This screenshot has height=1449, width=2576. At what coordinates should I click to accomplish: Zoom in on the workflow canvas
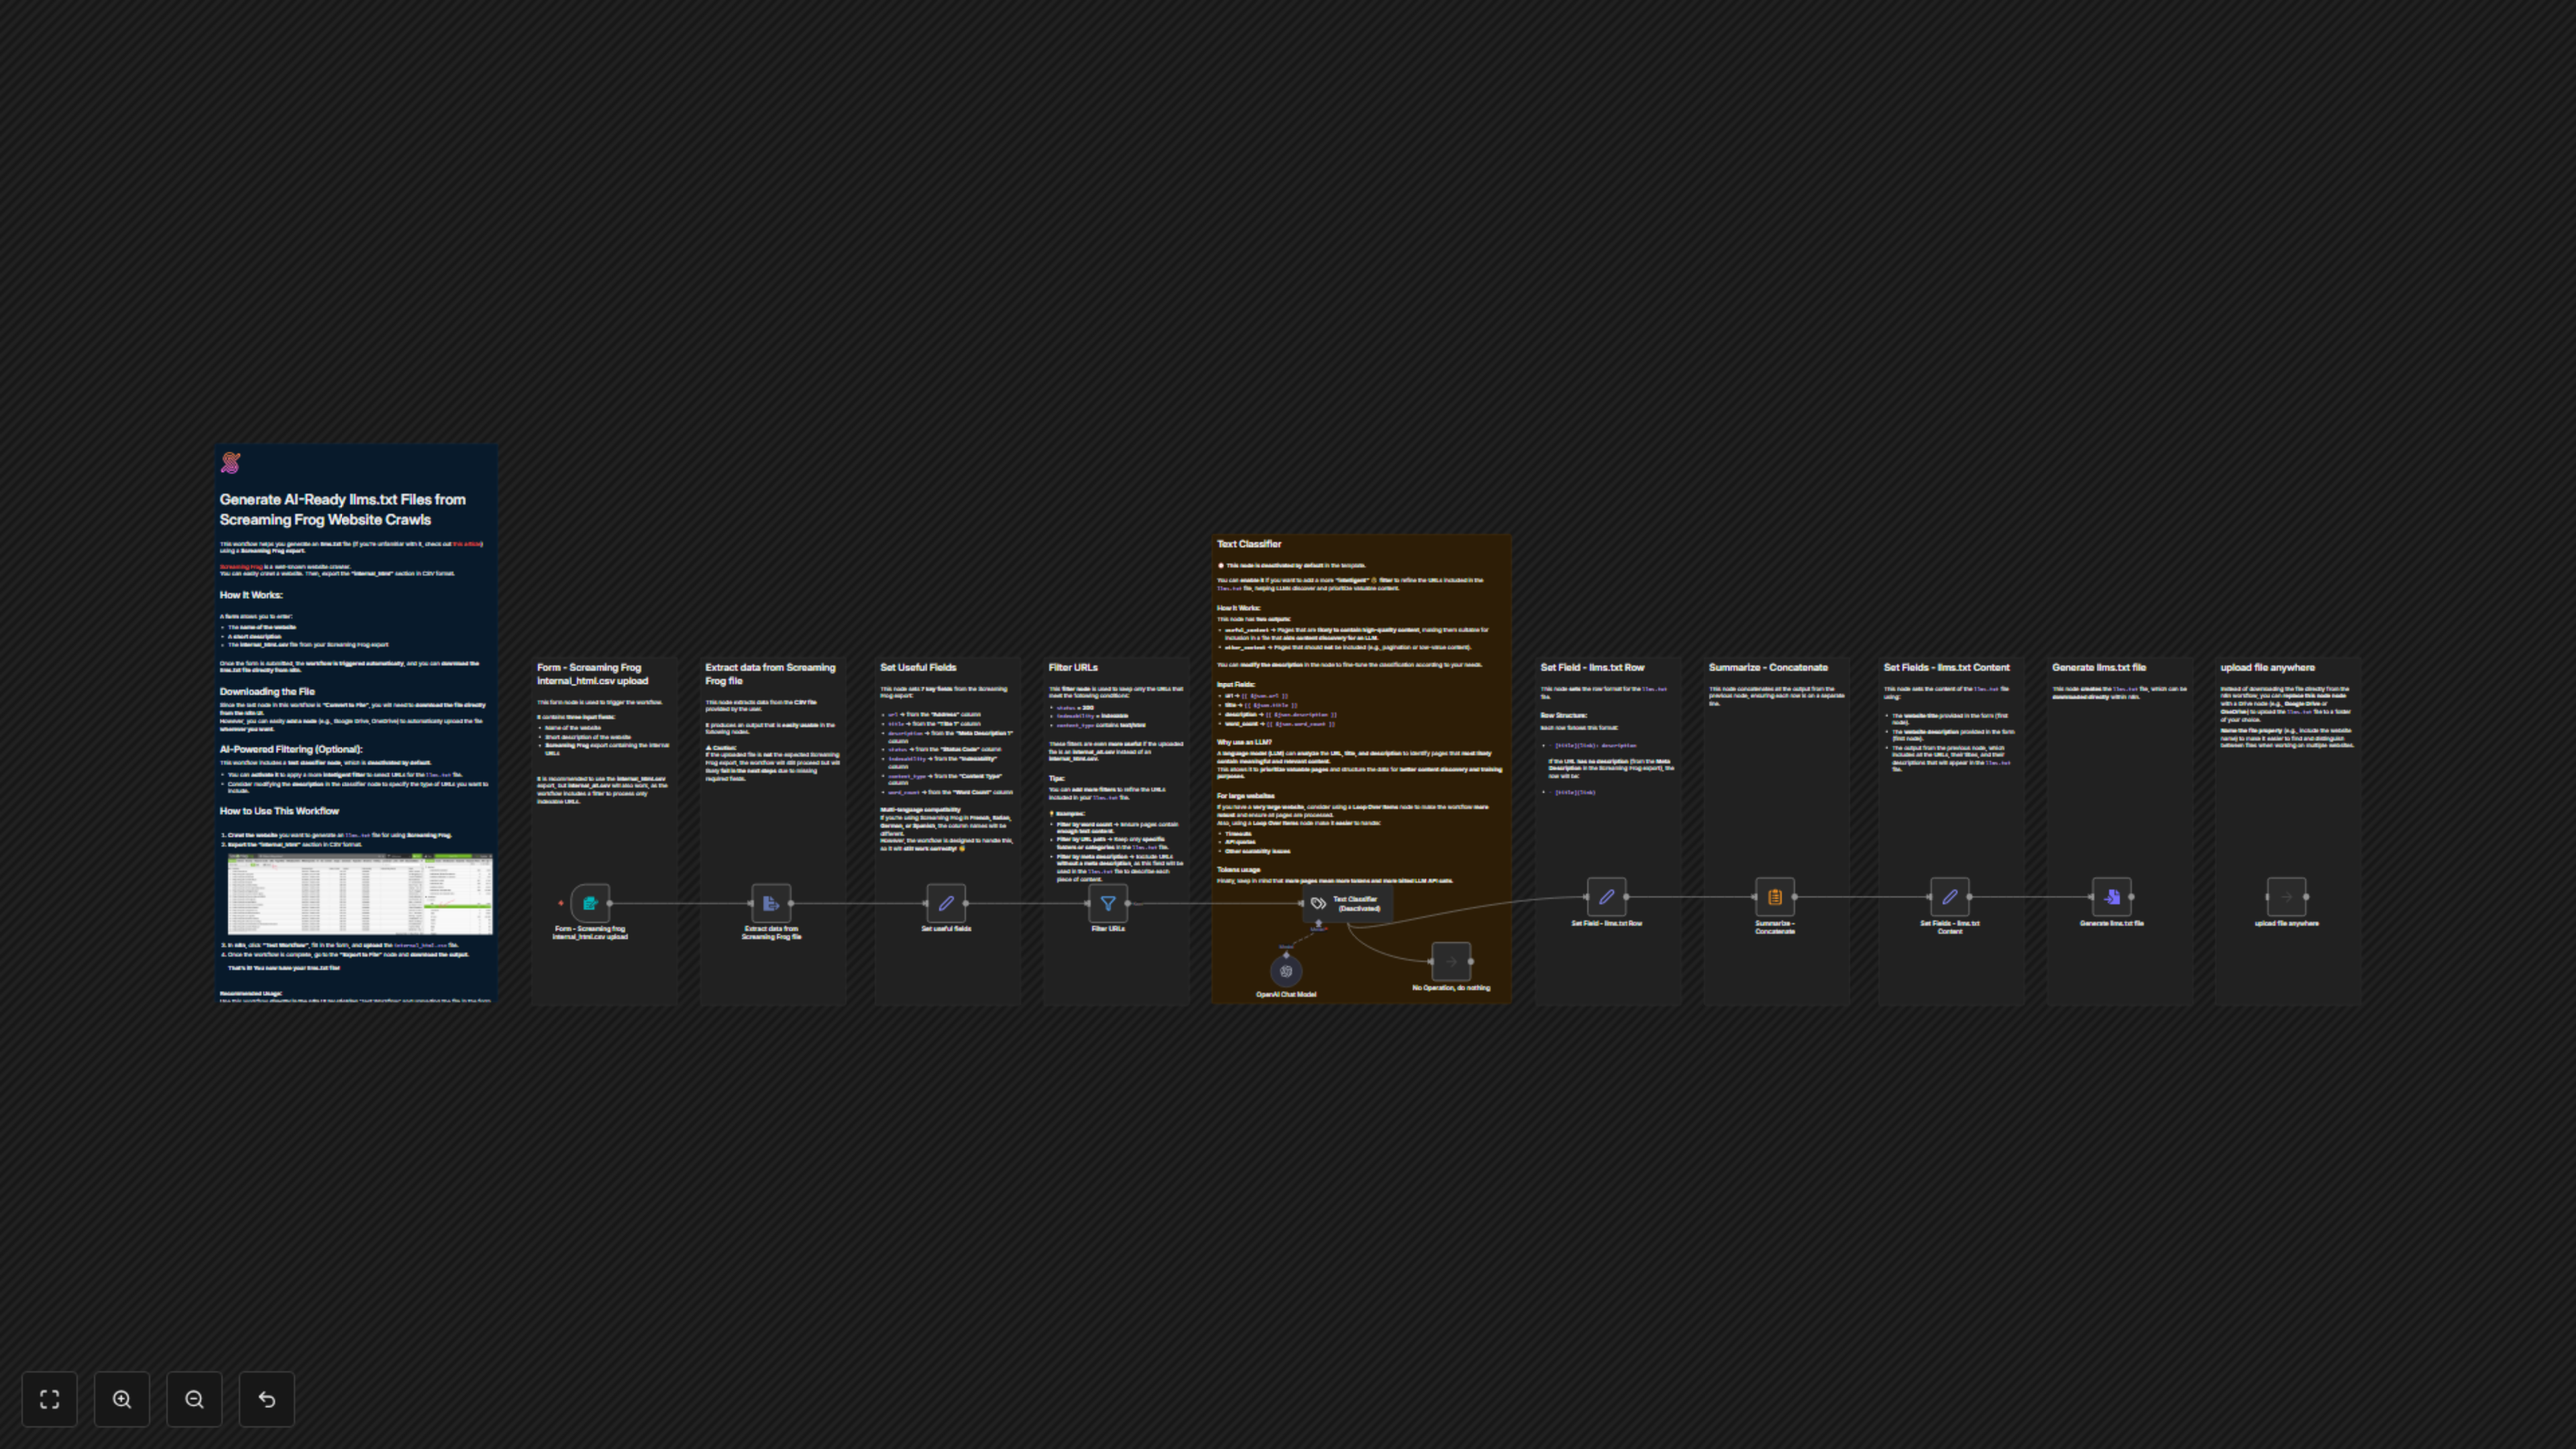122,1399
